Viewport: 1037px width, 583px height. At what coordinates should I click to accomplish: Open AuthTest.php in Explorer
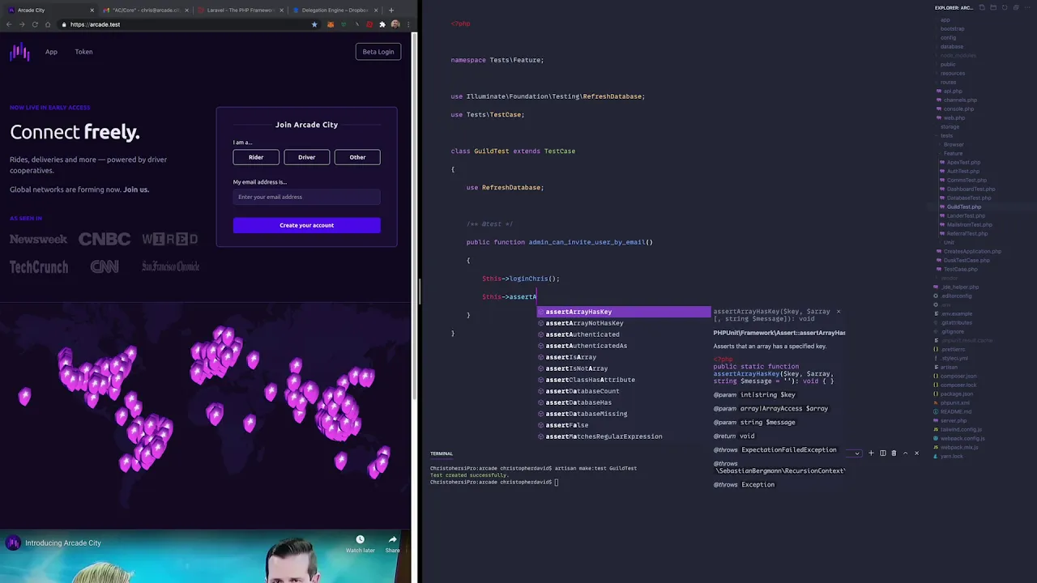(x=962, y=171)
